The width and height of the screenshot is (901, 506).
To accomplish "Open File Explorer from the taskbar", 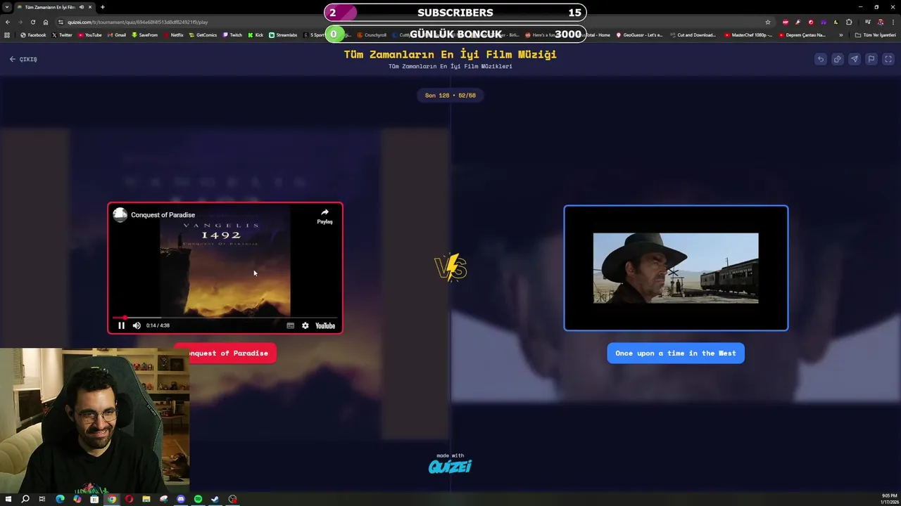I will click(x=146, y=499).
